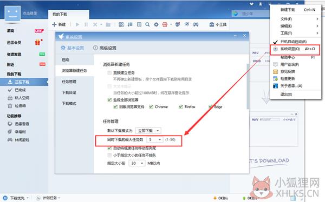Select 已完成 with checkmark icon
325x202 pixels.
click(17, 90)
